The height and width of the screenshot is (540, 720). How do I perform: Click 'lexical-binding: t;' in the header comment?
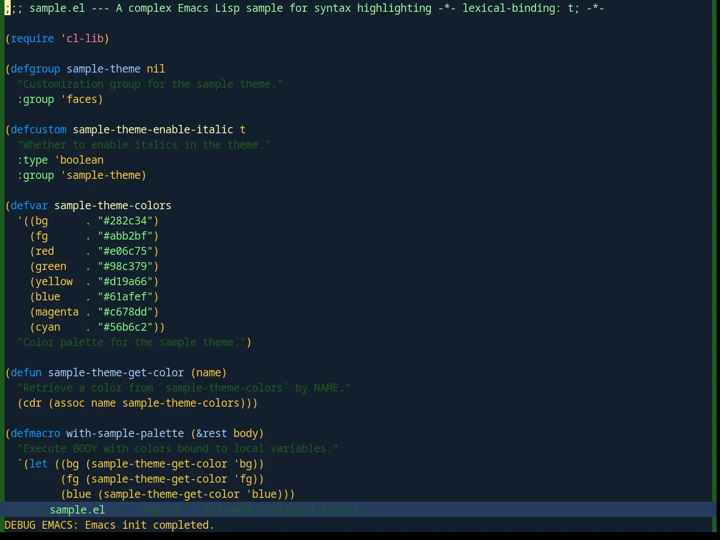click(521, 8)
